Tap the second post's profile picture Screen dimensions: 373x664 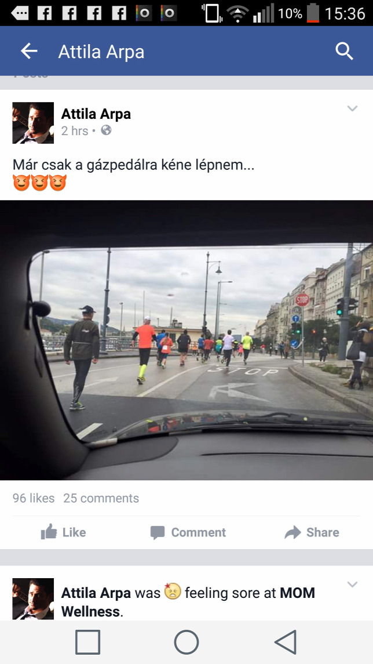(x=33, y=599)
